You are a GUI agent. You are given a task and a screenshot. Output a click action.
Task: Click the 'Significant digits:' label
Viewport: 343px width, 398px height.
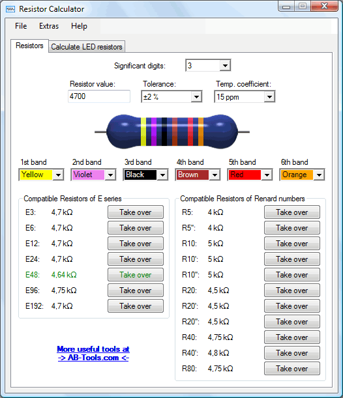pyautogui.click(x=140, y=66)
